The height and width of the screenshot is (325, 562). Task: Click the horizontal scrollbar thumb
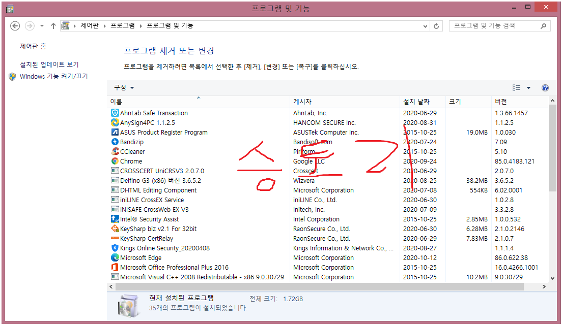(319, 287)
